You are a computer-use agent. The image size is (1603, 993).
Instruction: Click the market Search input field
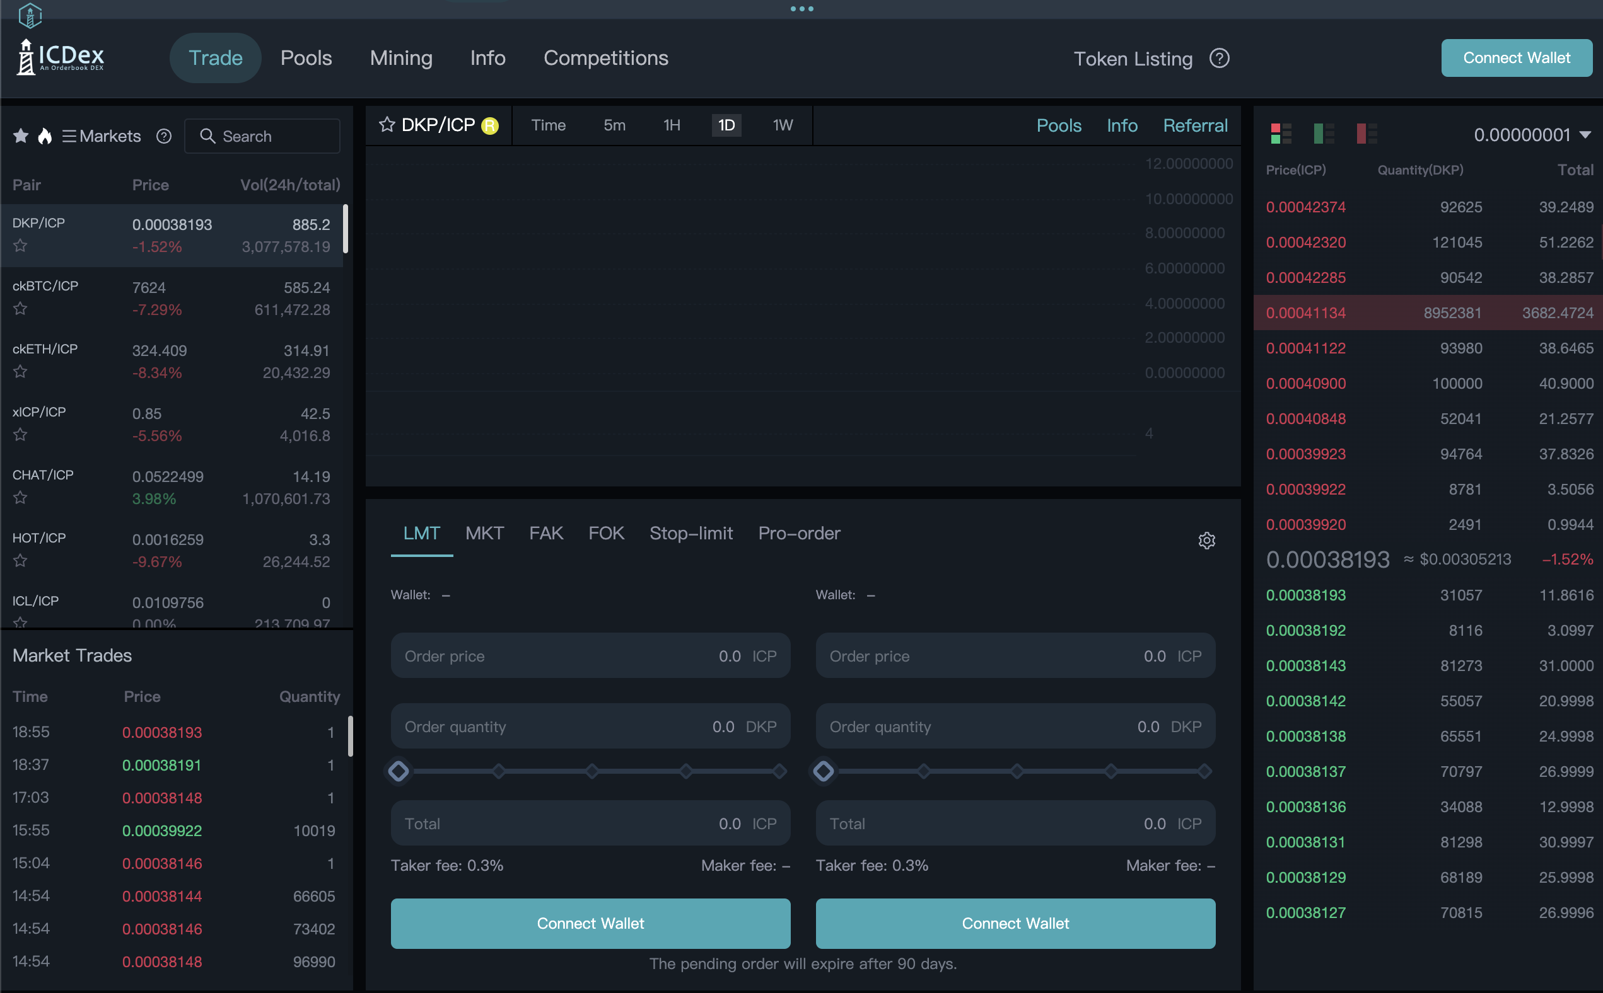pos(263,136)
